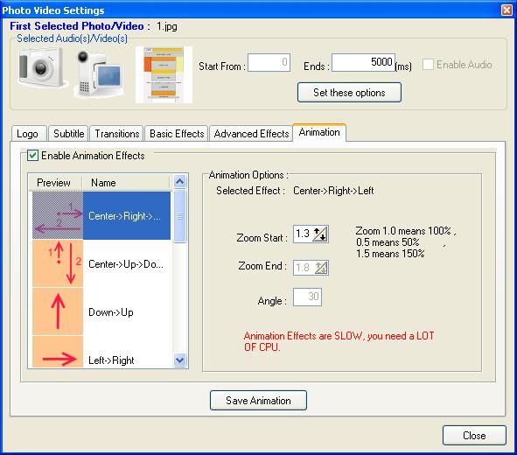Click the Ends time input field
Image resolution: width=517 pixels, height=455 pixels.
[x=363, y=62]
